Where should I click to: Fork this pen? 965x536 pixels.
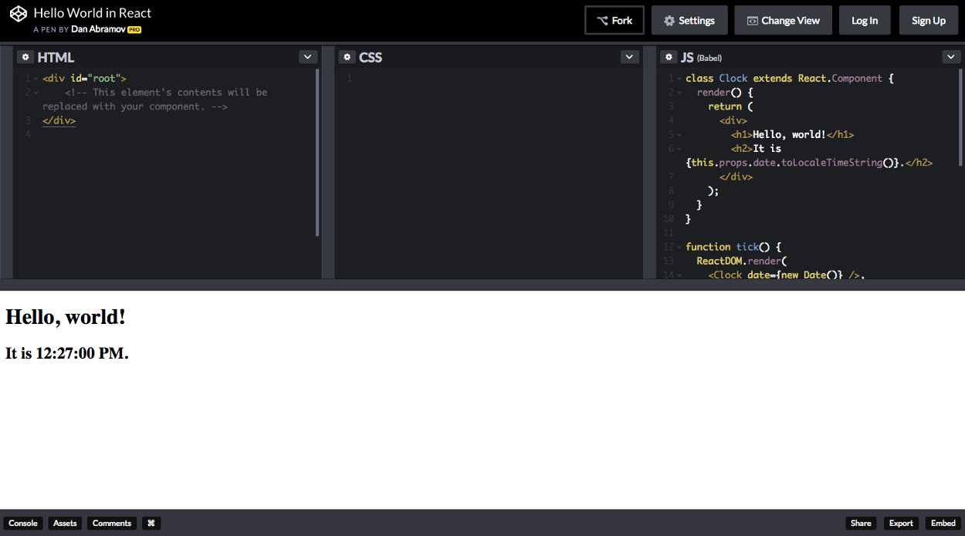tap(615, 21)
